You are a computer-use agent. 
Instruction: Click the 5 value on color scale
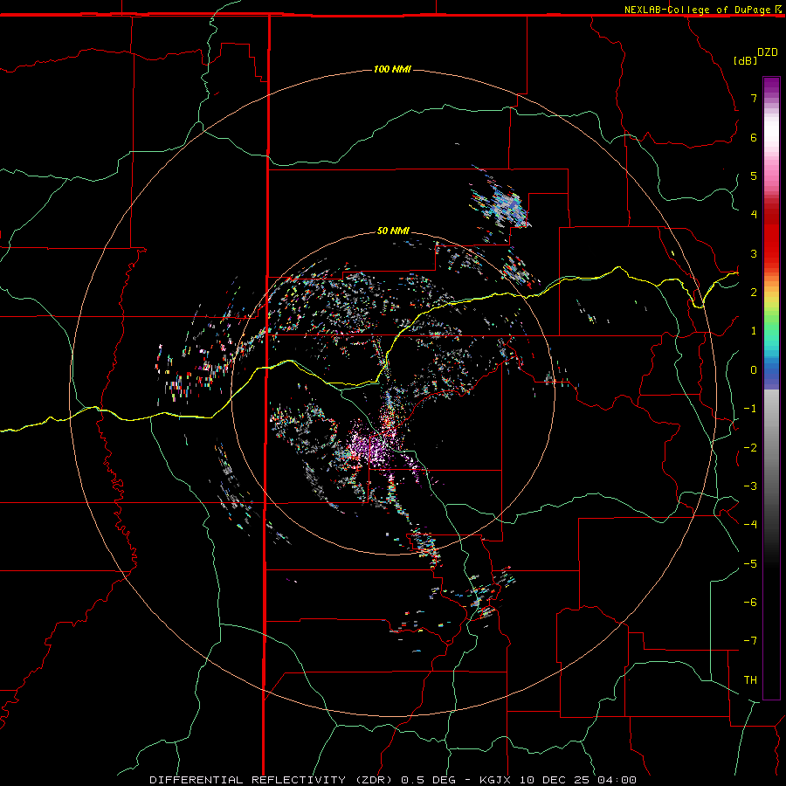click(x=754, y=176)
